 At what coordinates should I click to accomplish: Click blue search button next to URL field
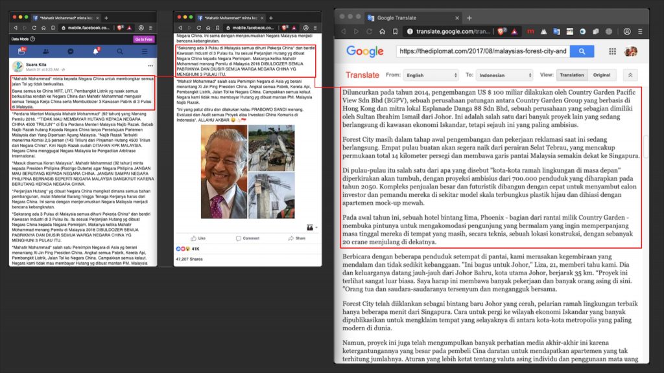pyautogui.click(x=582, y=51)
